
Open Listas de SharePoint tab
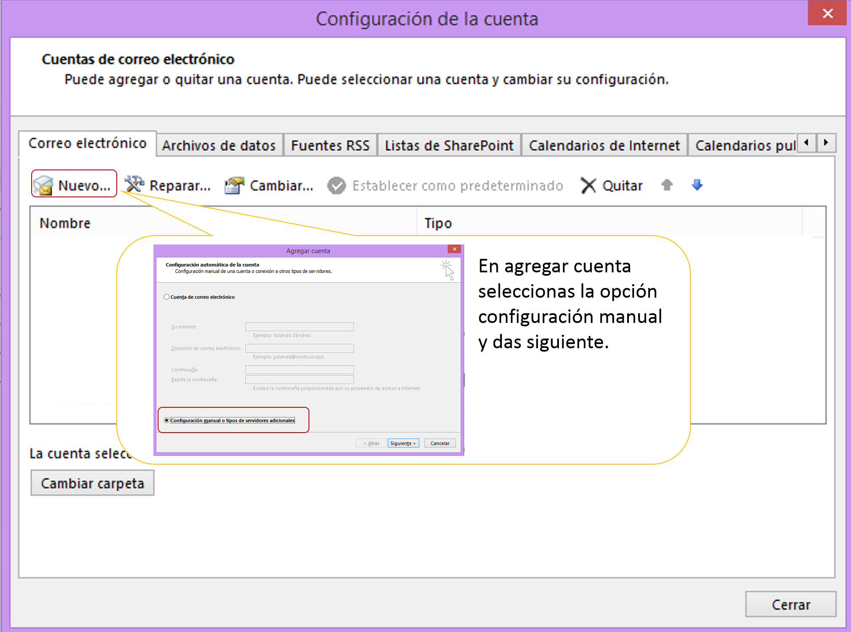pyautogui.click(x=449, y=145)
